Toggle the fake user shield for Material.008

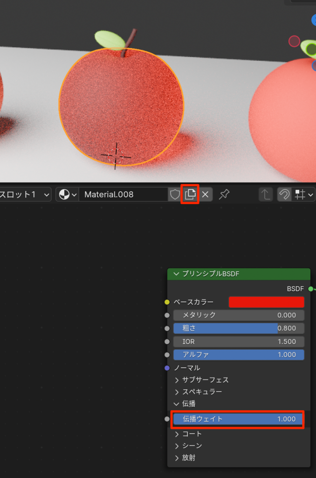coord(175,195)
